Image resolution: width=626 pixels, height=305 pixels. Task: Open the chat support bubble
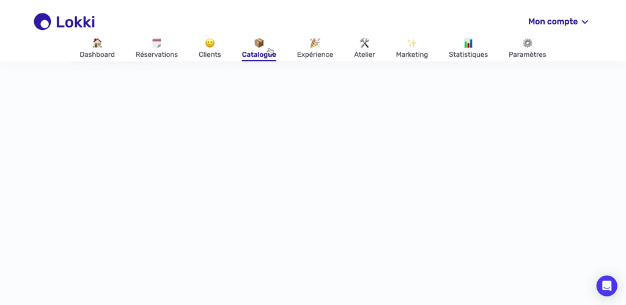coord(606,285)
